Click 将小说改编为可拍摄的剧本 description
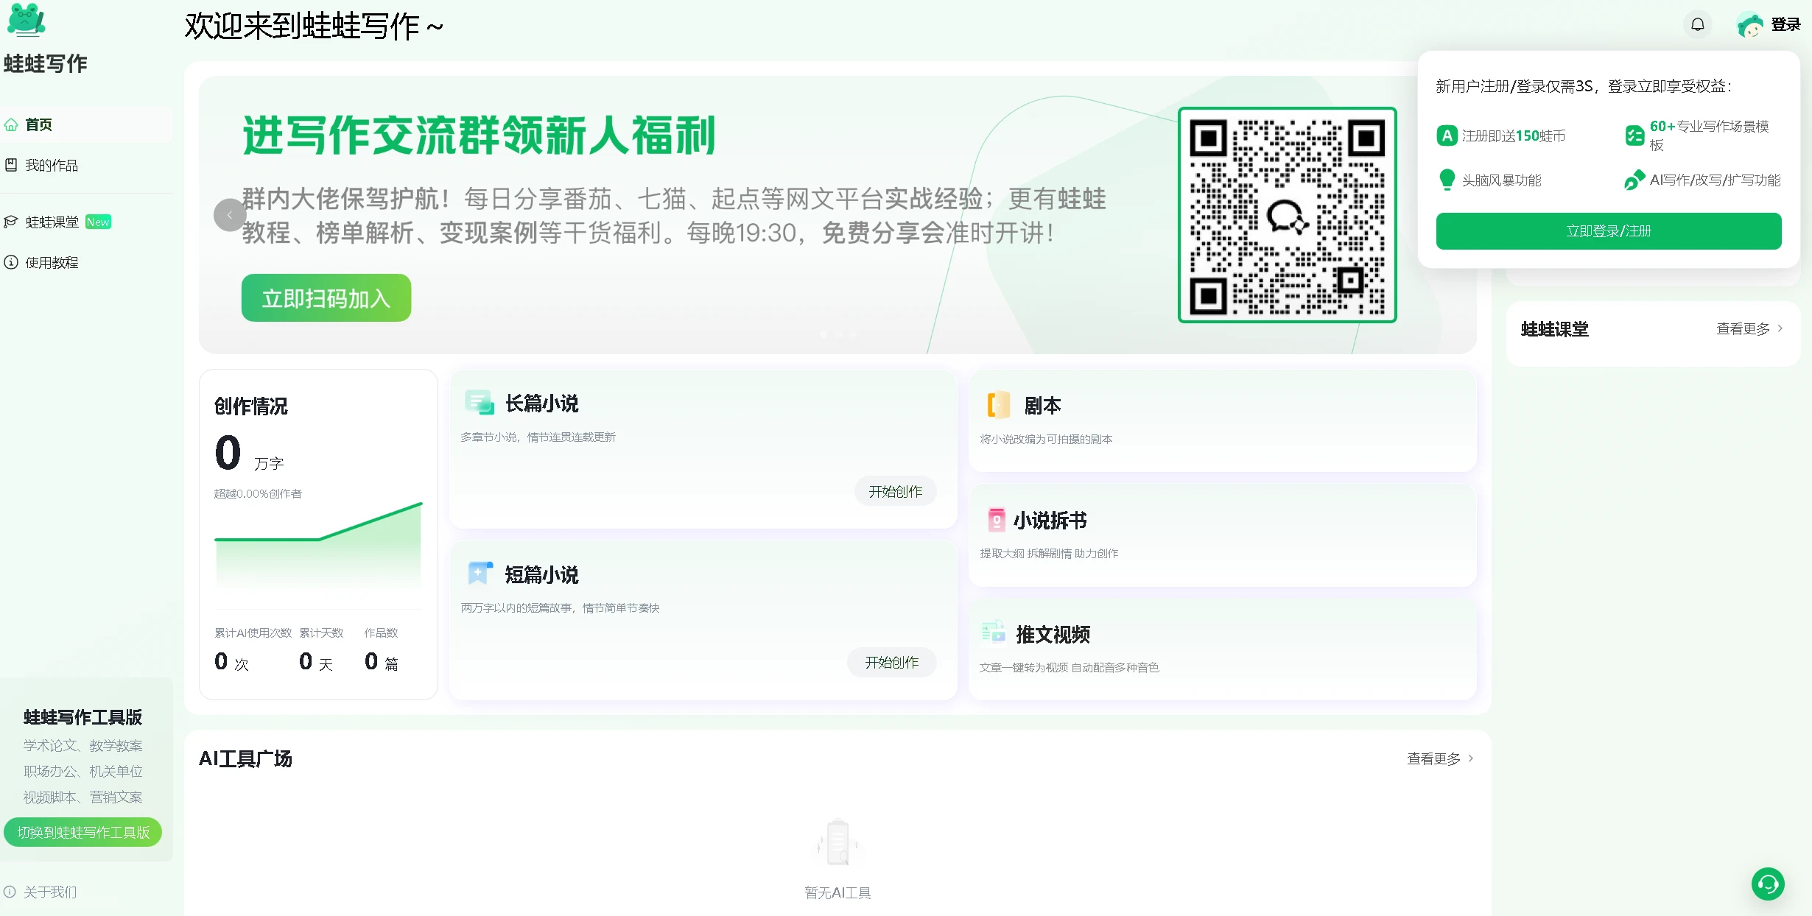 coord(1046,439)
